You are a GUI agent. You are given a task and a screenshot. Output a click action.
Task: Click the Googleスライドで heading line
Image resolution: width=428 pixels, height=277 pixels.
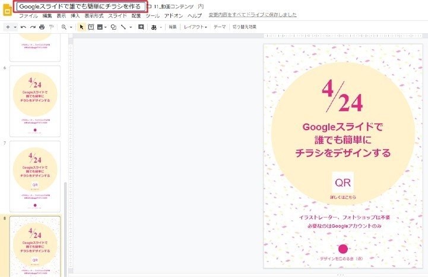pos(343,127)
